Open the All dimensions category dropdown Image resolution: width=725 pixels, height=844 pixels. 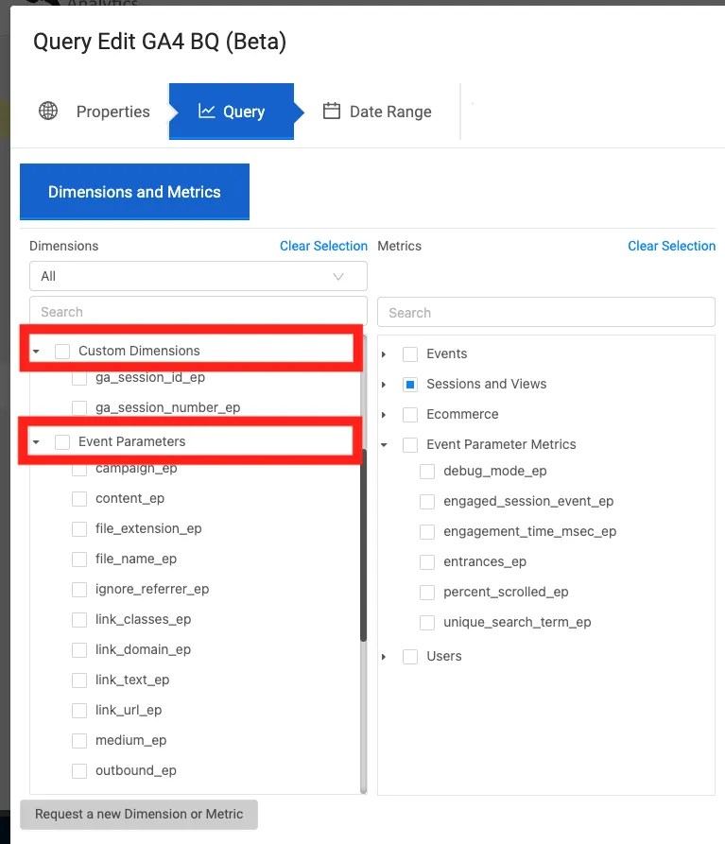tap(198, 276)
